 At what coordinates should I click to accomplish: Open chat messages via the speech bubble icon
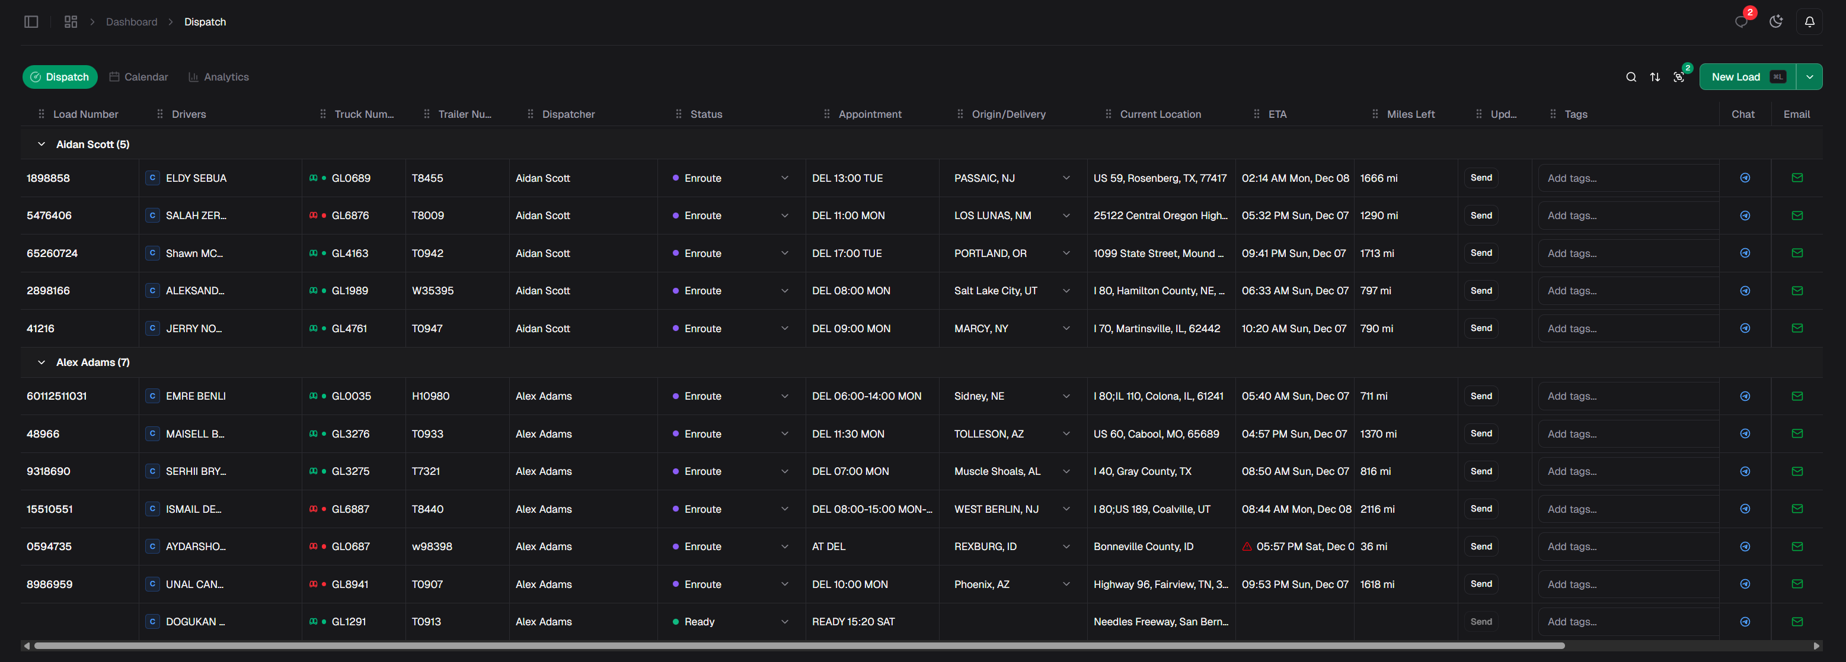1742,21
